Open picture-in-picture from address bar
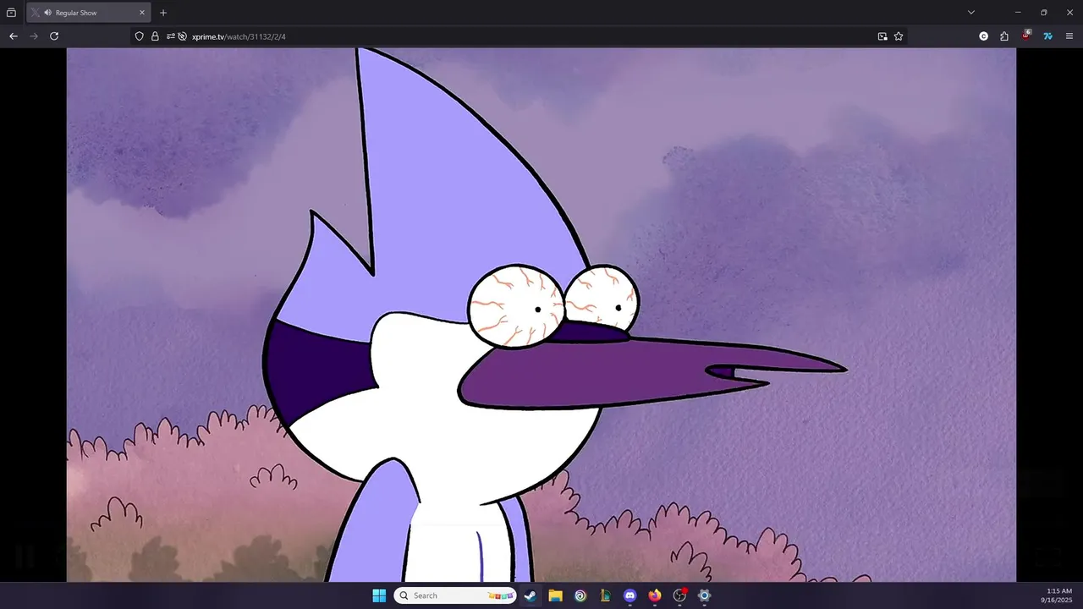Image resolution: width=1083 pixels, height=609 pixels. click(x=882, y=36)
